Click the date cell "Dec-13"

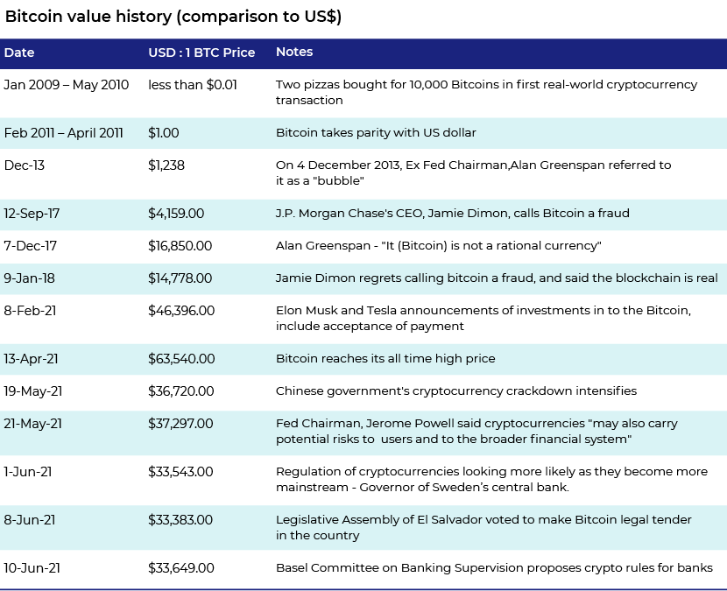(x=25, y=165)
